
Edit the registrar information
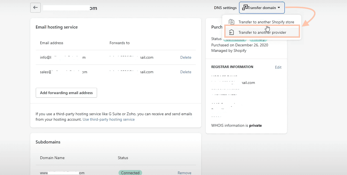click(278, 67)
